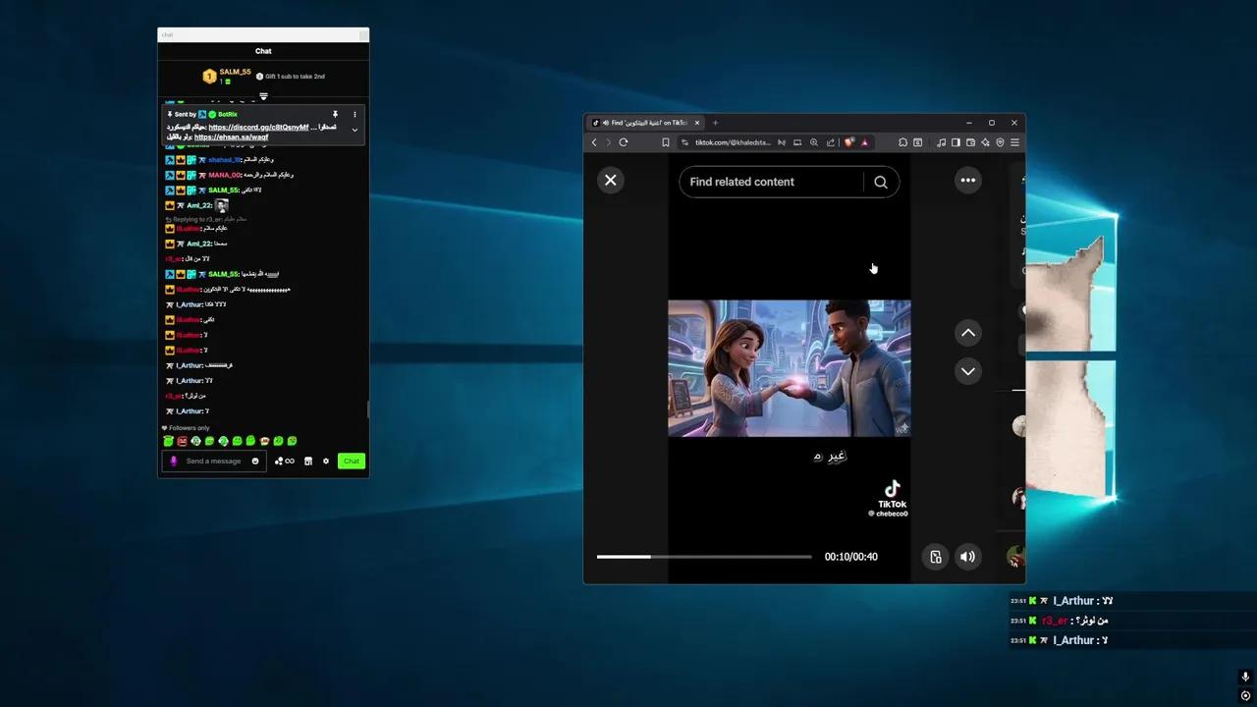The height and width of the screenshot is (707, 1257).
Task: Click SALM_55 top gifter name in chat
Action: 235,72
